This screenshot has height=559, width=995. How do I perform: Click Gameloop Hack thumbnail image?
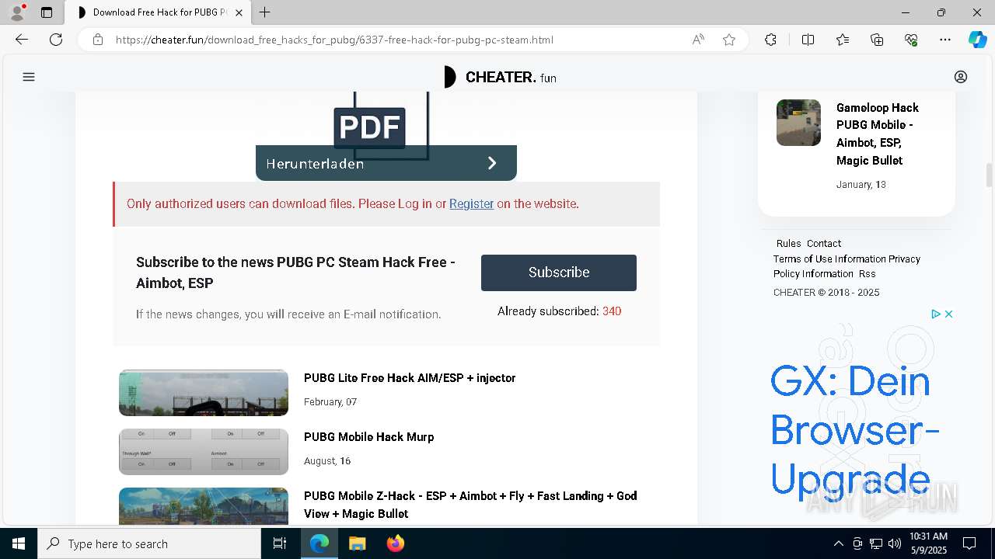click(798, 123)
